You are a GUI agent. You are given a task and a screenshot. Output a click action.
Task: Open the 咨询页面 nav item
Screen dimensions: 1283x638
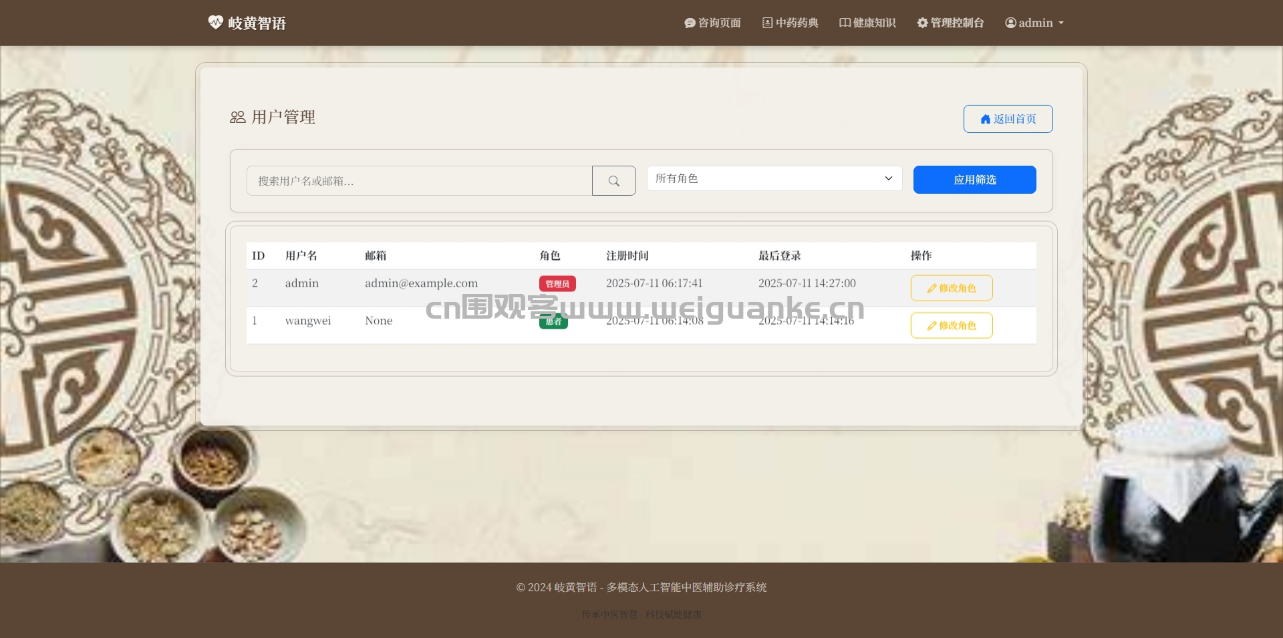(x=712, y=23)
